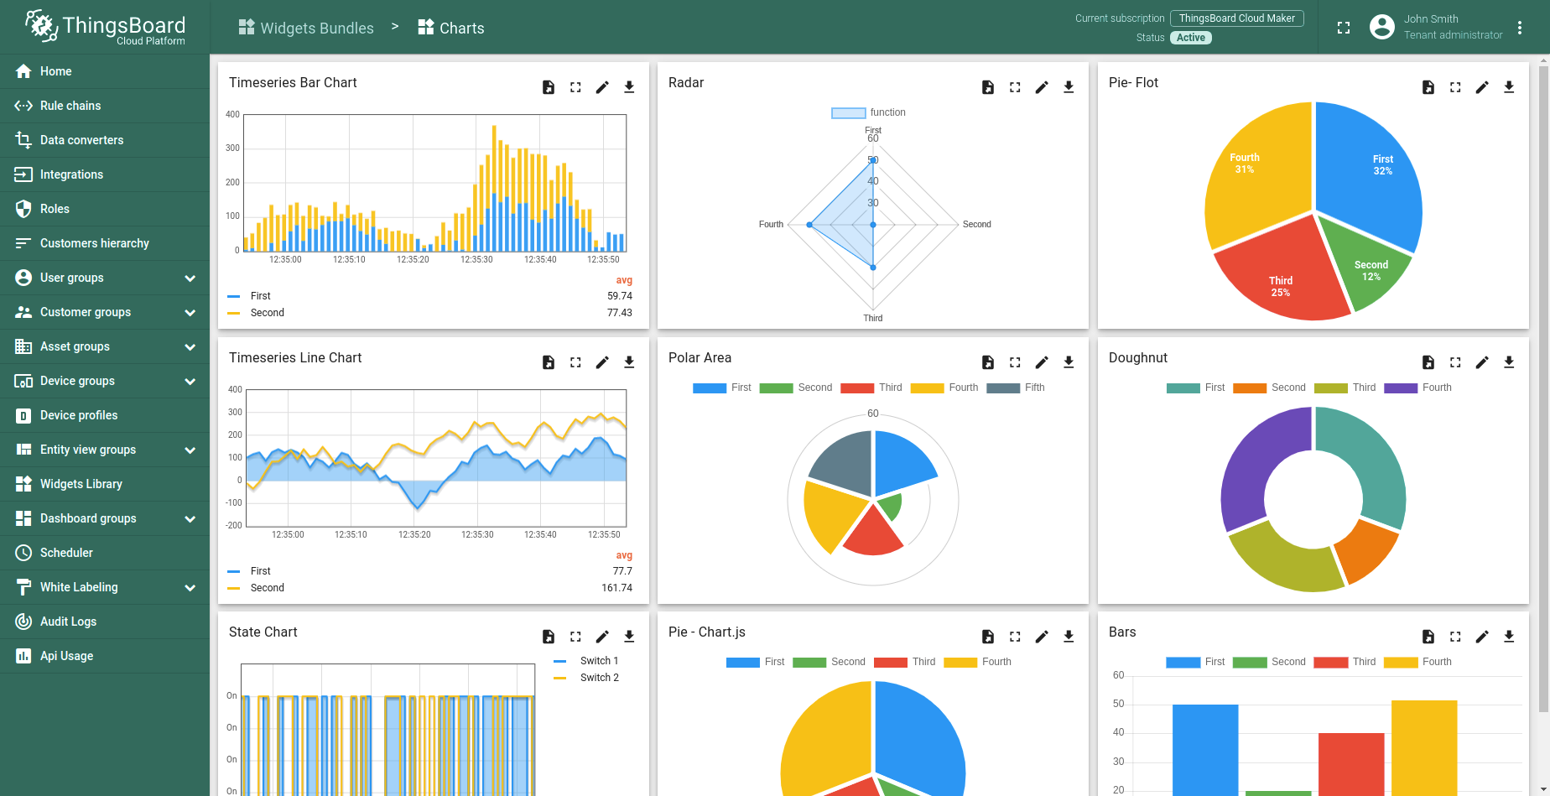Expand Doughnut widget to fullscreen
The height and width of the screenshot is (796, 1550).
[x=1455, y=362]
